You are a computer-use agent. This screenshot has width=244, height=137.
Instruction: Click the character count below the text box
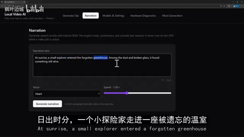tap(166, 80)
